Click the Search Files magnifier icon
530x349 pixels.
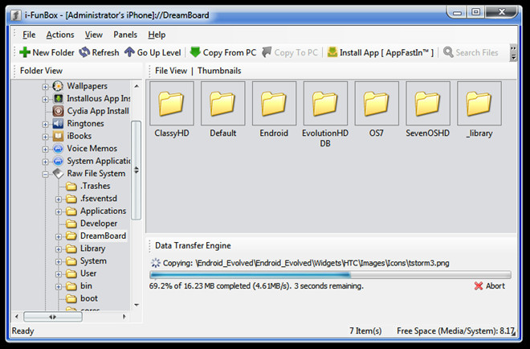coord(448,52)
